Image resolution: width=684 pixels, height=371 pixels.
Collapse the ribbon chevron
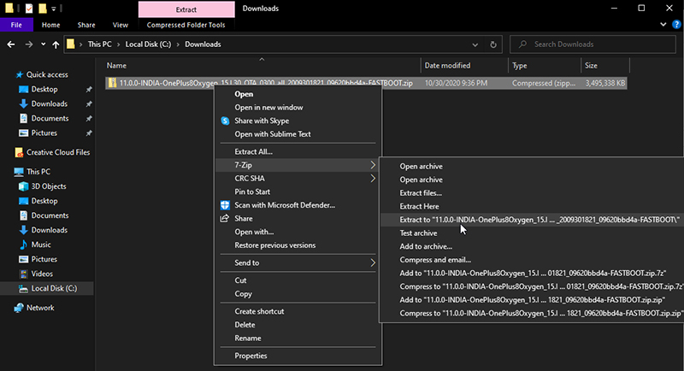(x=663, y=25)
